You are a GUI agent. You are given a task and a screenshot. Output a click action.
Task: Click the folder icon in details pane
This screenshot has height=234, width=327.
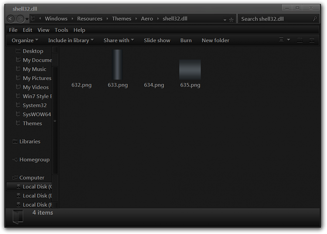tap(18, 217)
